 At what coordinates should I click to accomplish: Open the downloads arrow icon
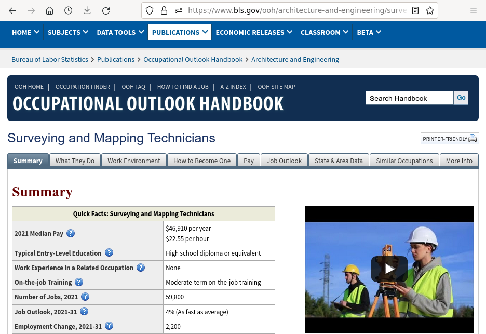[x=87, y=10]
